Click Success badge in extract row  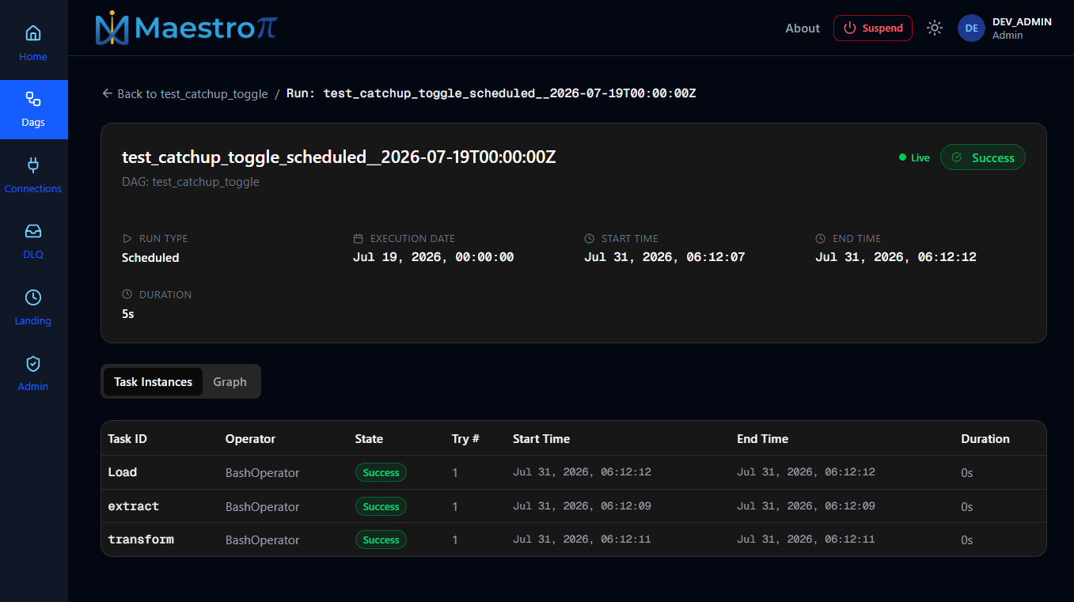pos(381,506)
